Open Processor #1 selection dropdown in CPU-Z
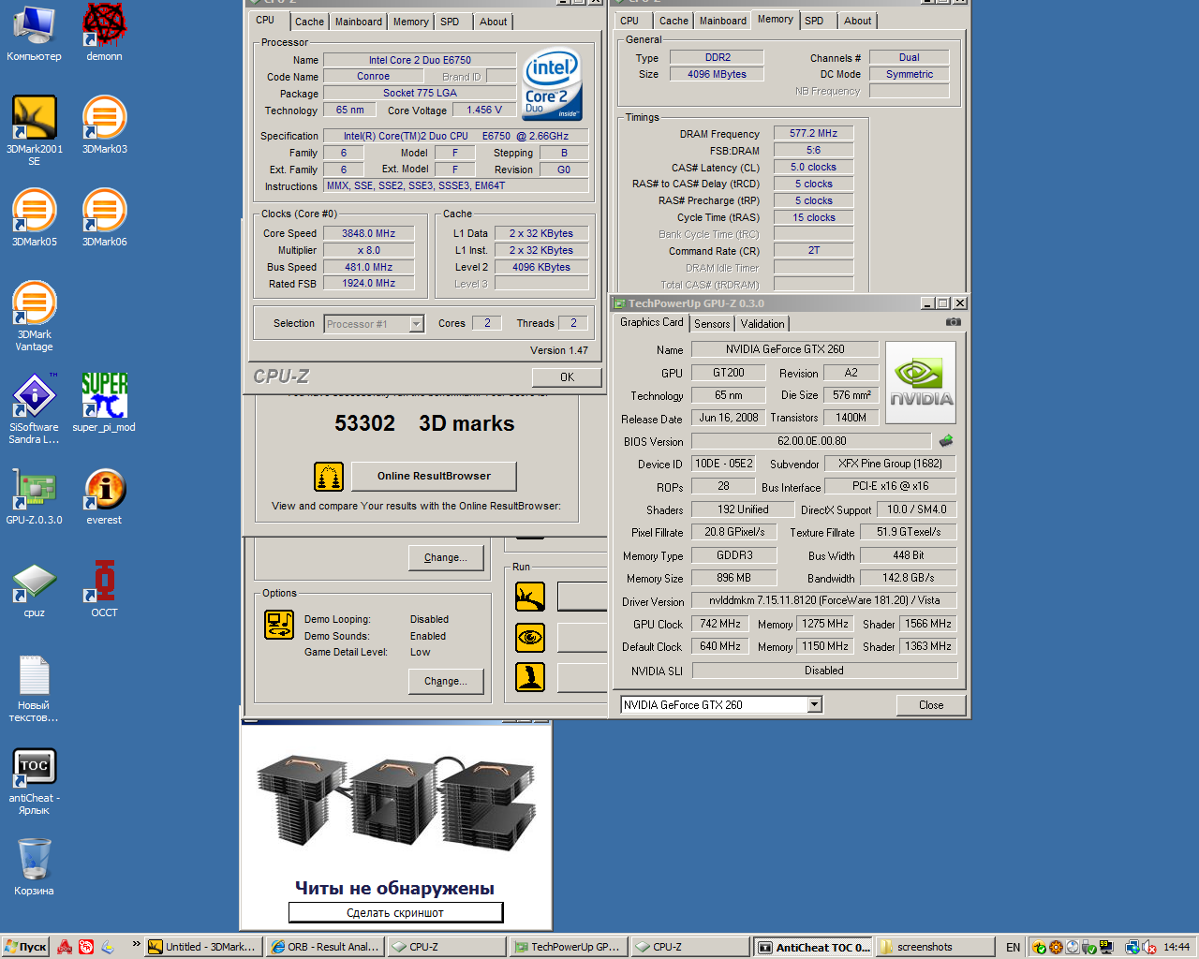1199x959 pixels. [416, 324]
